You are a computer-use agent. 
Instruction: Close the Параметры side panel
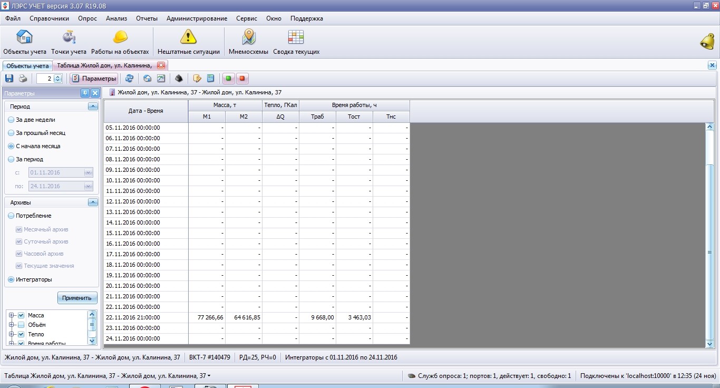click(x=95, y=93)
